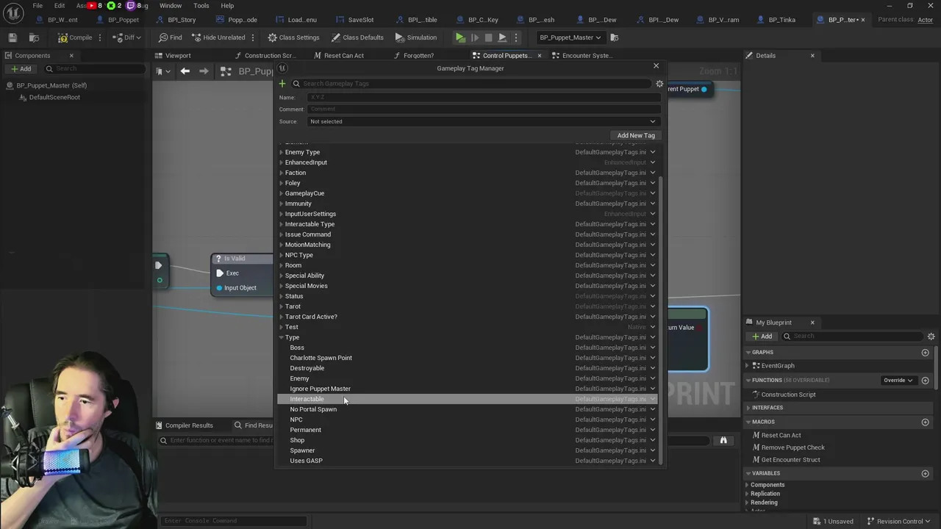Open the Tools menu
The image size is (941, 529).
[x=201, y=6]
